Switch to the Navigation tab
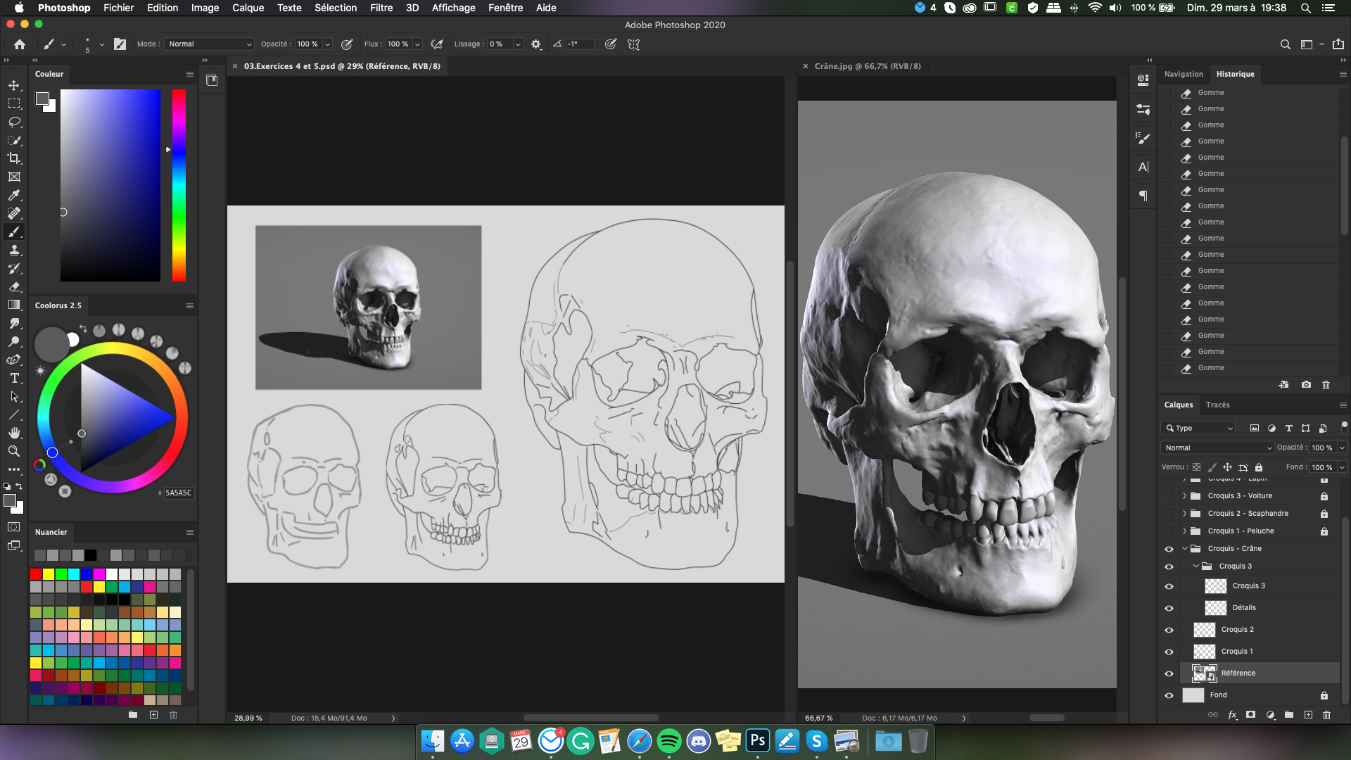The image size is (1351, 760). (x=1184, y=74)
